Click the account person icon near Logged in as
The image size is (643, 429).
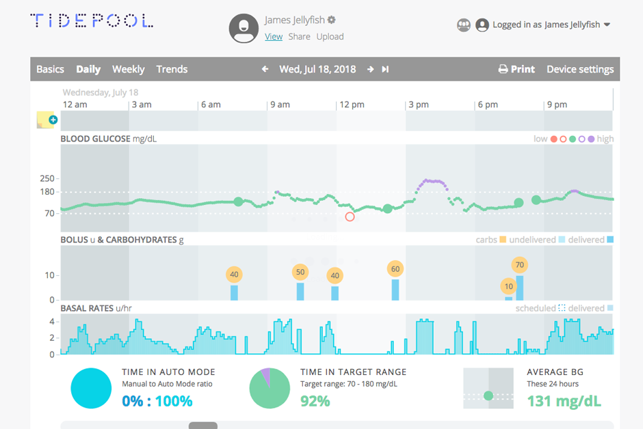pos(482,25)
